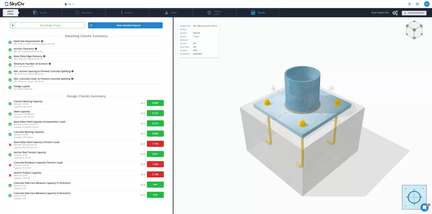Click info icon next to Anchor Clearance
Viewport: 432px width, 214px height.
[x=36, y=49]
